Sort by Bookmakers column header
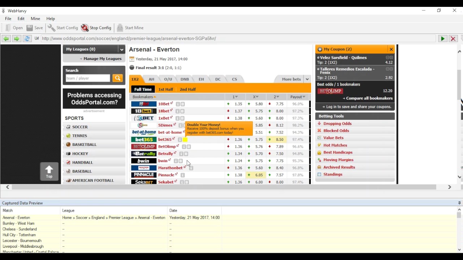463x260 pixels. [x=144, y=97]
